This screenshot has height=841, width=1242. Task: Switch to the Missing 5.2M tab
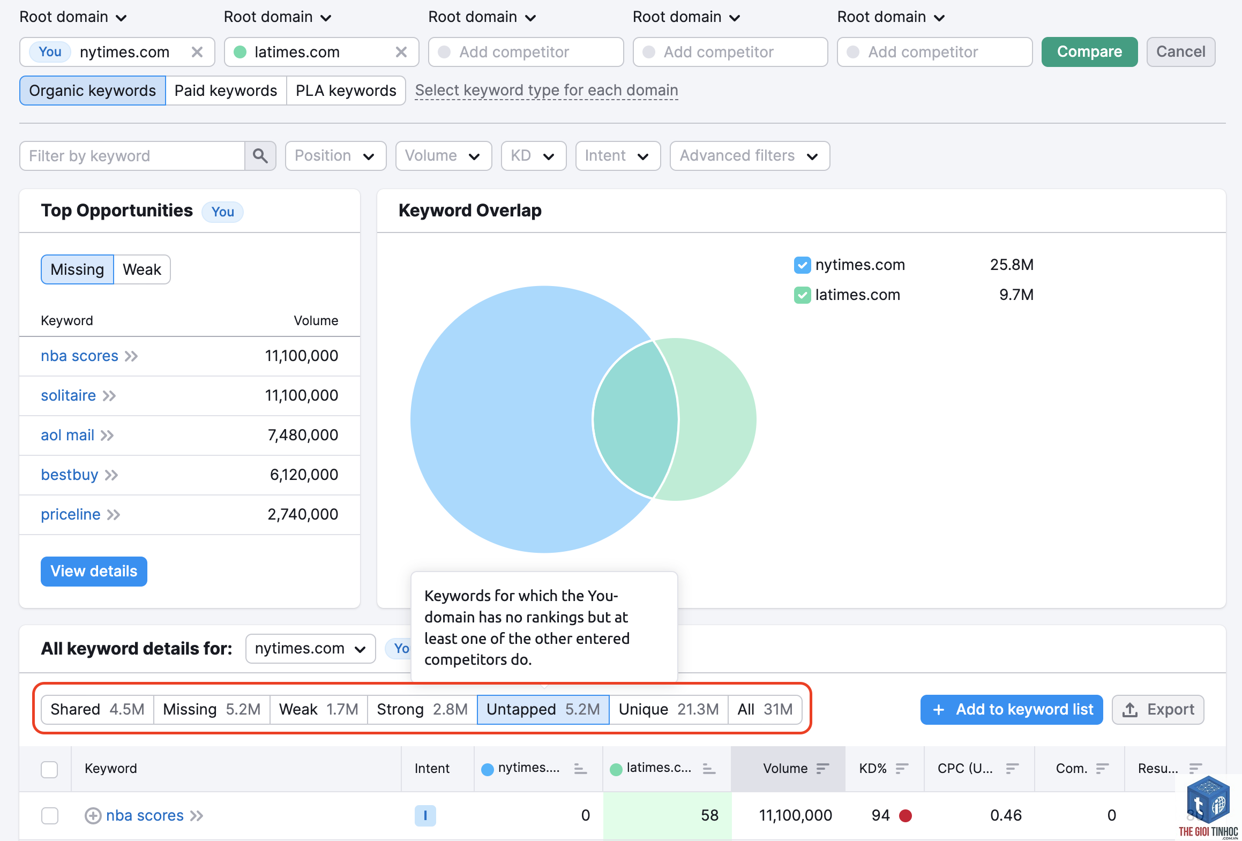212,710
